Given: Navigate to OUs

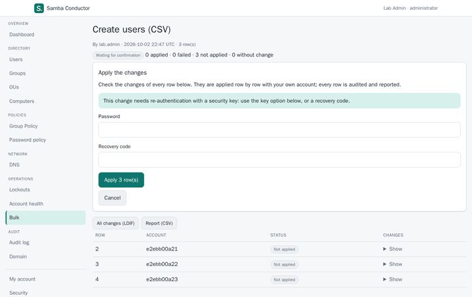Looking at the screenshot, I should (x=14, y=87).
